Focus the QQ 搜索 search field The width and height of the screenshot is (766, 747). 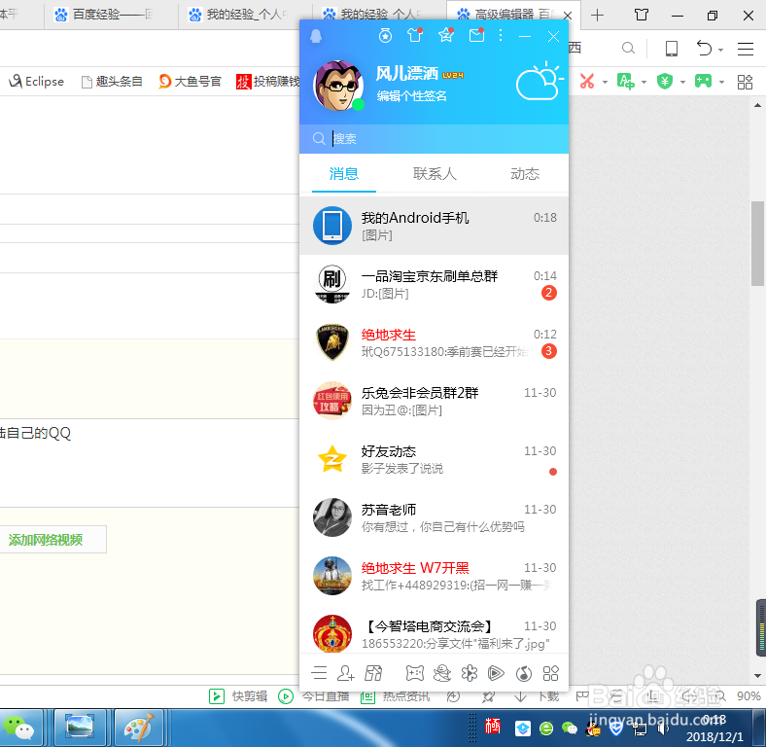(434, 139)
